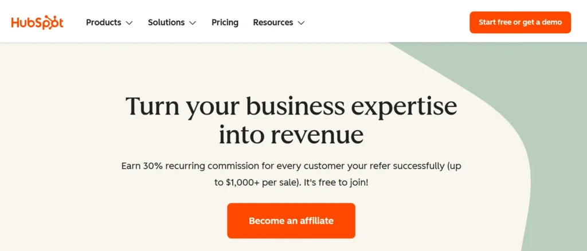Expand the chevron next to Products
The image size is (587, 251).
tap(129, 23)
